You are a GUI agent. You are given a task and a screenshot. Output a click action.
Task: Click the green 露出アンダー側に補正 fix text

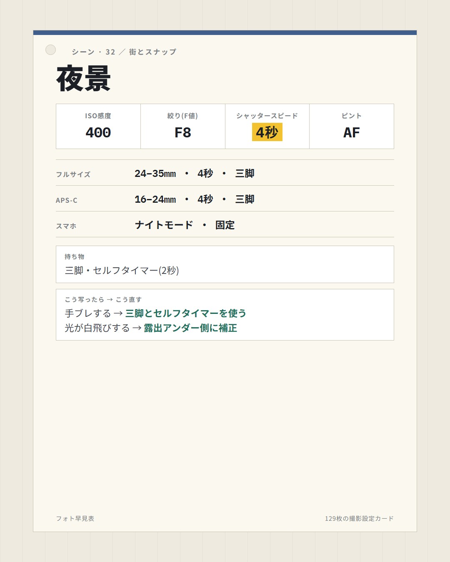coord(190,328)
